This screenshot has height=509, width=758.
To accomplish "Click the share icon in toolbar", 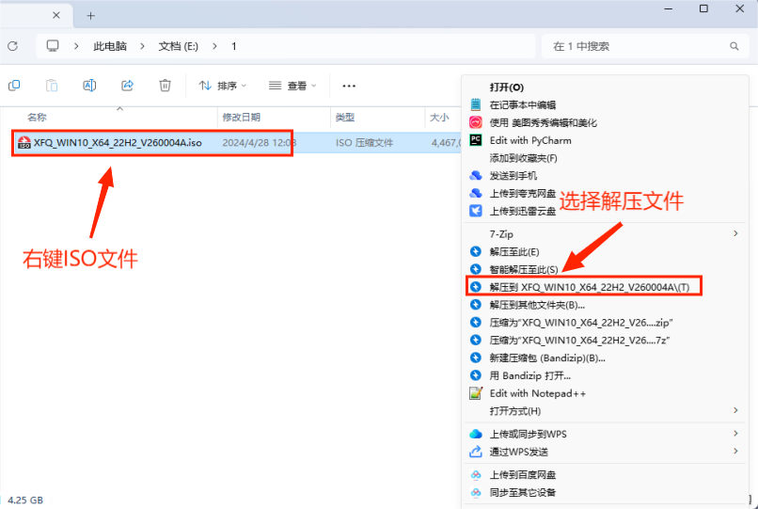I will pyautogui.click(x=128, y=86).
